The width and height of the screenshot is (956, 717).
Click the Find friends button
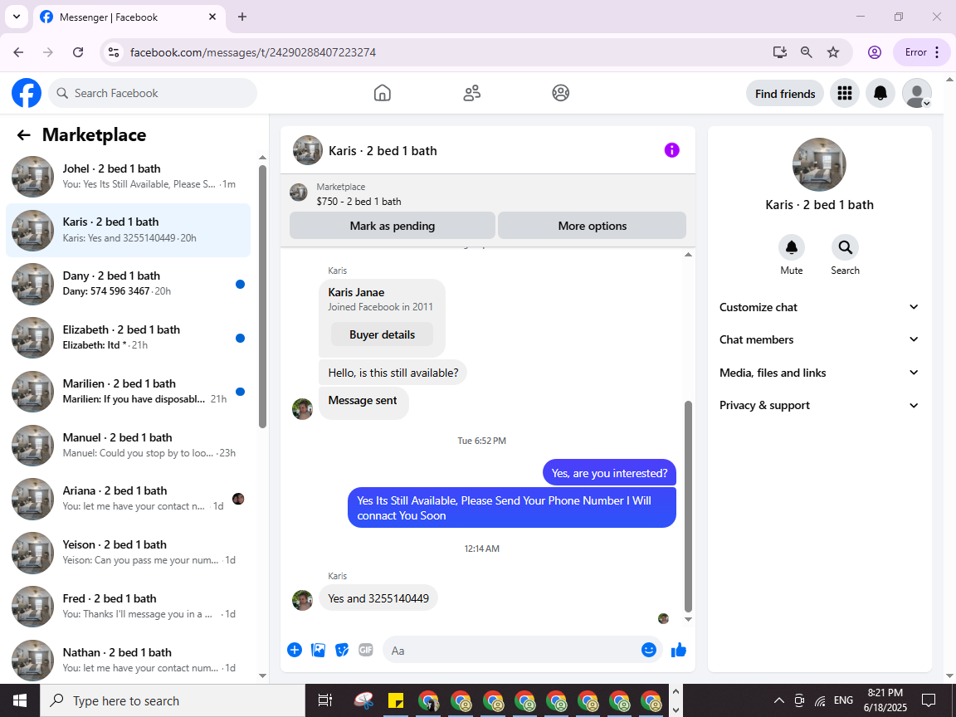point(785,93)
